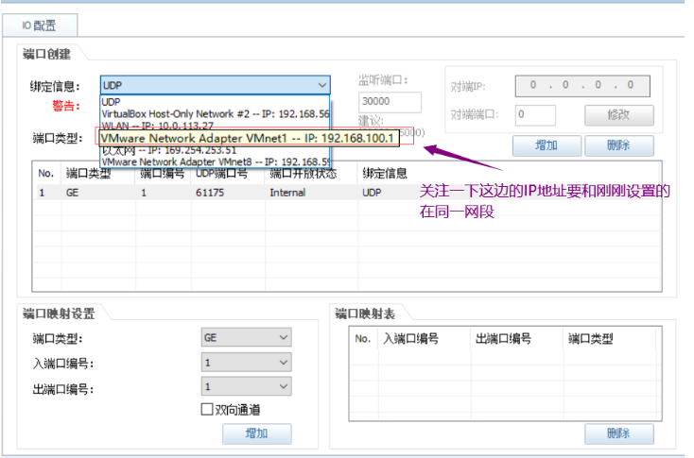The image size is (694, 458).
Task: Click the 对端IP address field
Action: coord(582,85)
